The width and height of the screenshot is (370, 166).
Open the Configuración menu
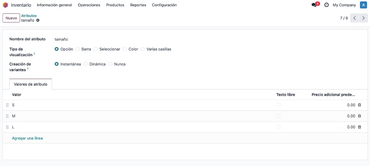click(164, 5)
